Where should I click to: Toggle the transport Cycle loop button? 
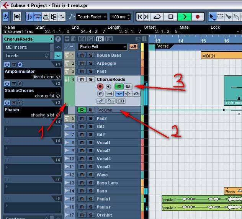[x=157, y=17]
